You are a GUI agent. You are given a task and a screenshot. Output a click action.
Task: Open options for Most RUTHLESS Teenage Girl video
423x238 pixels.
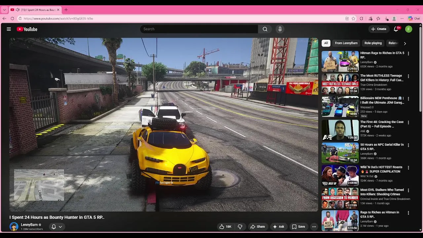[408, 76]
